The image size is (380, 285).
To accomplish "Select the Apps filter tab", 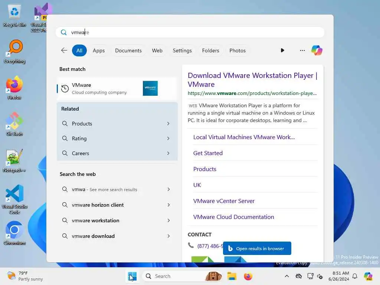I will [x=99, y=50].
